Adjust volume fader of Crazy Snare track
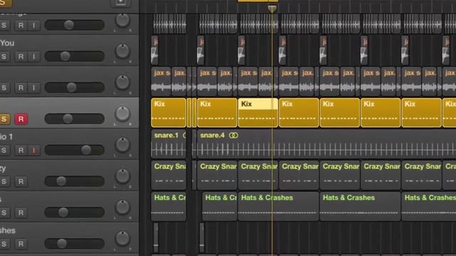Screen dimensions: 456x256 61,181
